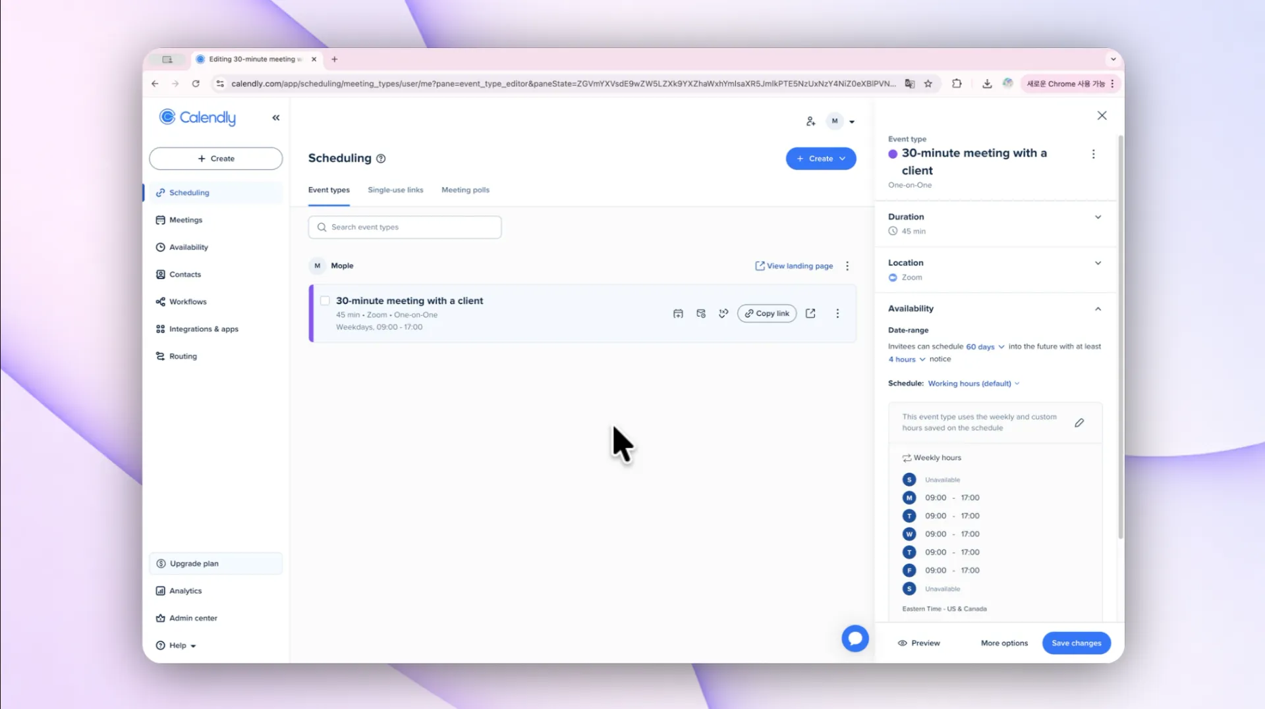Close the event type editor panel
1265x709 pixels.
[x=1102, y=116]
